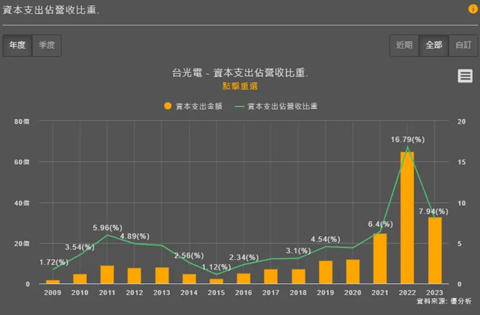Click the 3.1(%) data label

click(298, 251)
